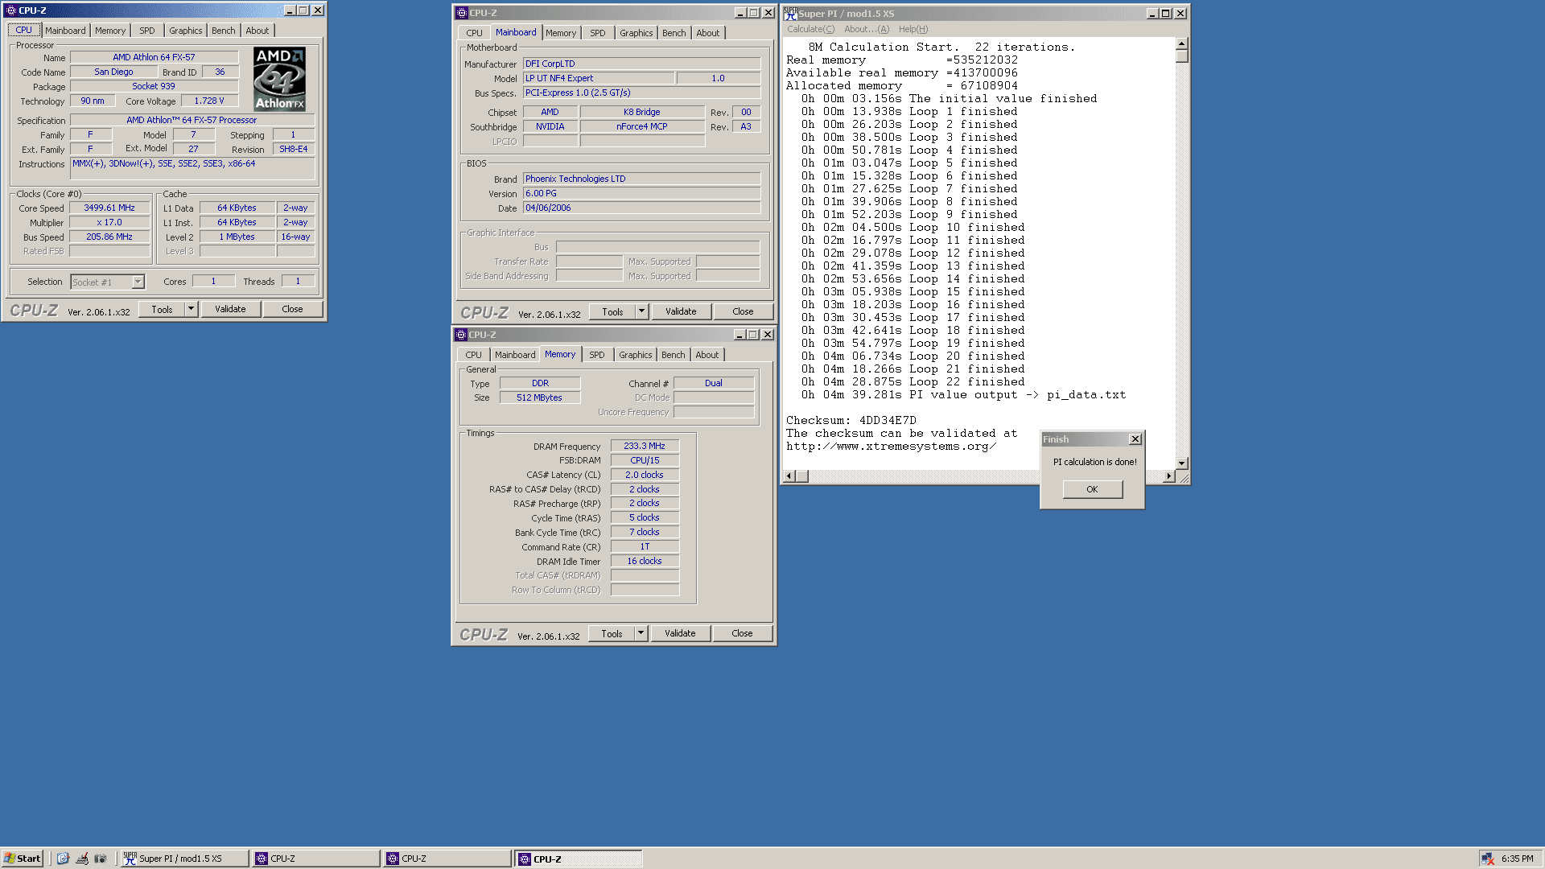
Task: Click the CPU-Z title icon in CPU tab window
Action: pyautogui.click(x=10, y=10)
